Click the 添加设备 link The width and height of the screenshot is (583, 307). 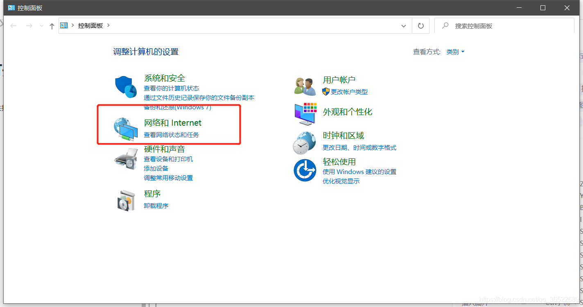[x=156, y=169]
